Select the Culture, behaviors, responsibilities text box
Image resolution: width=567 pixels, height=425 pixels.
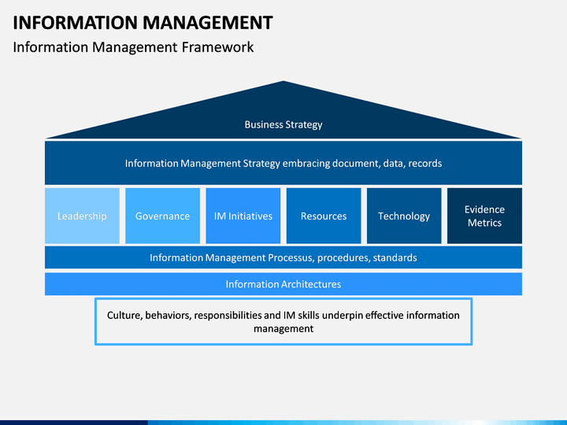[x=283, y=322]
